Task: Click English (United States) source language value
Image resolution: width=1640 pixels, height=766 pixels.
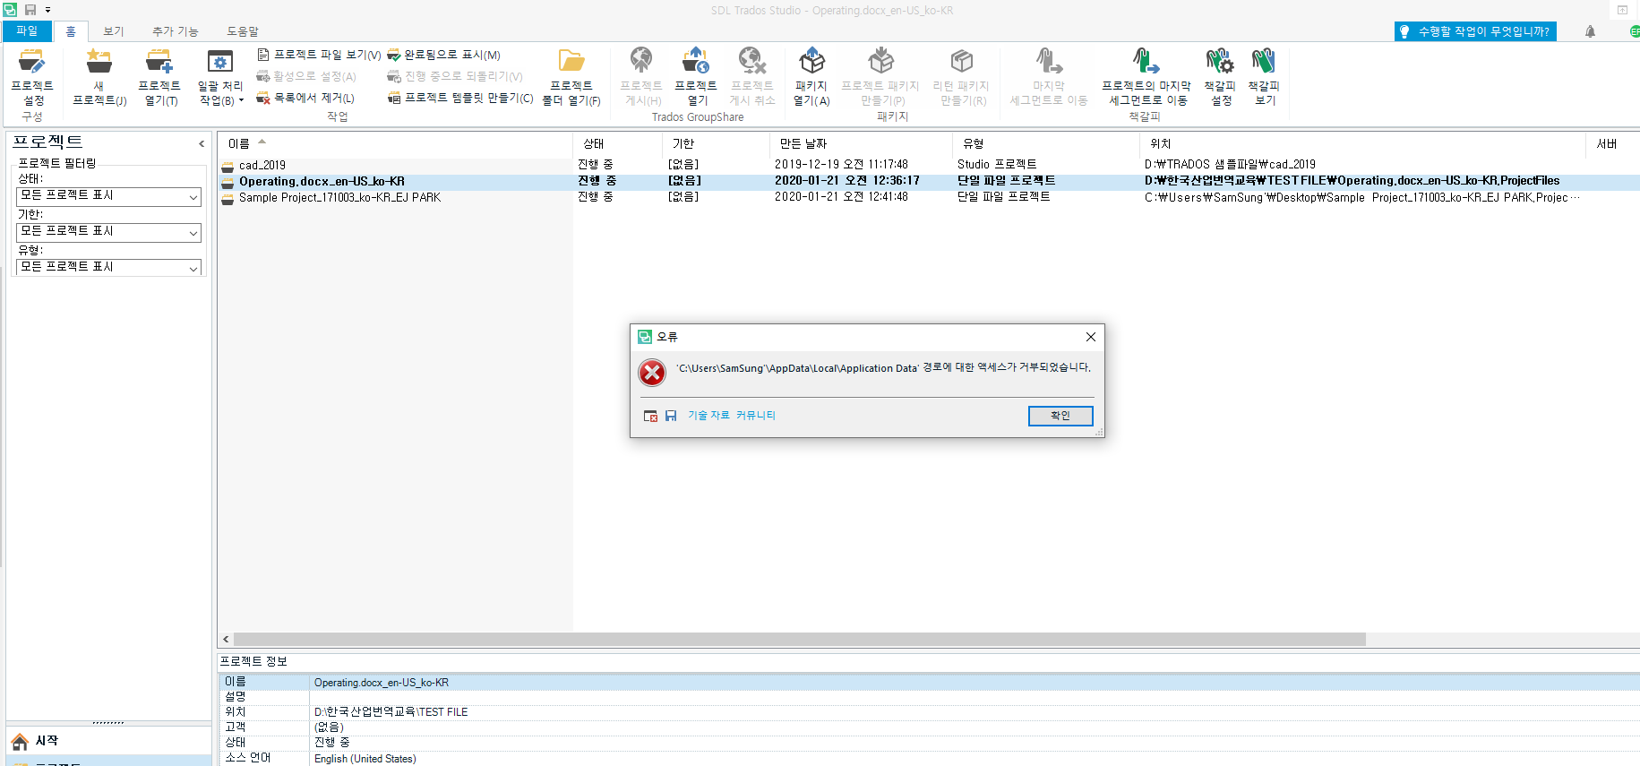Action: click(x=365, y=759)
